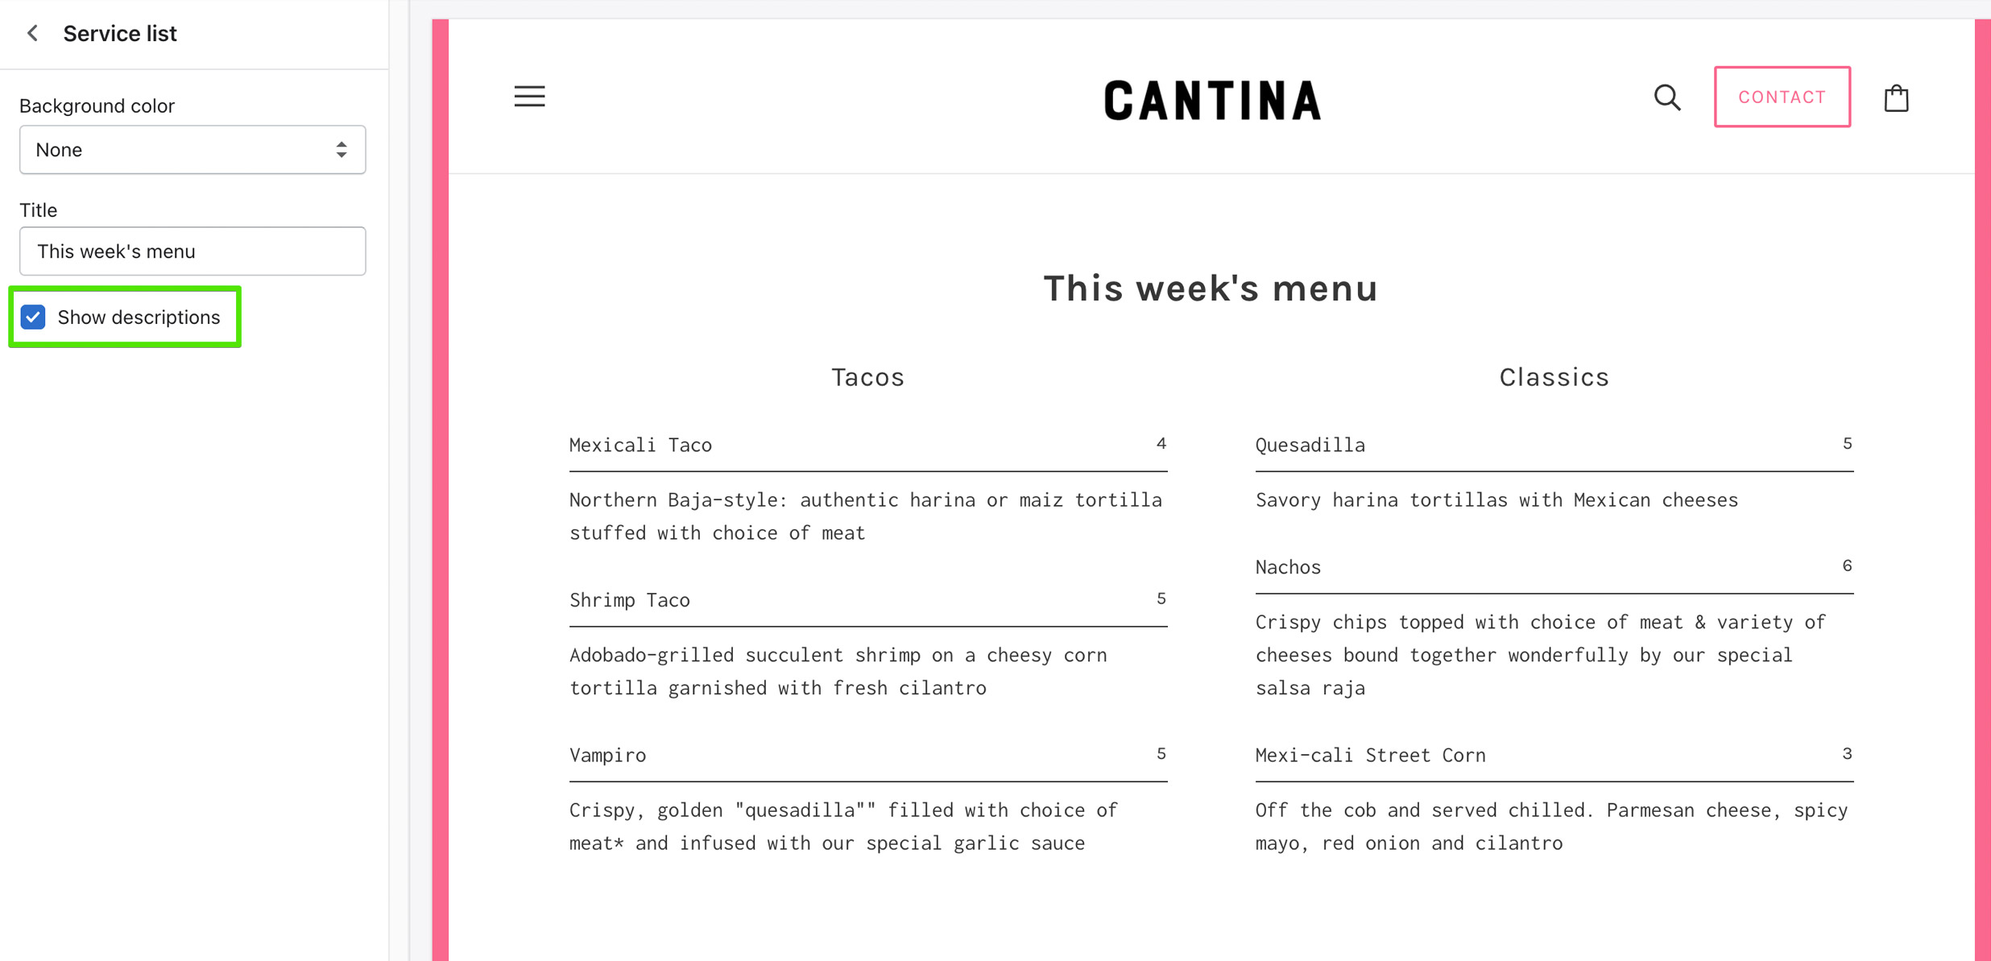The width and height of the screenshot is (1991, 961).
Task: Select the Mexicali Taco menu item
Action: 640,445
